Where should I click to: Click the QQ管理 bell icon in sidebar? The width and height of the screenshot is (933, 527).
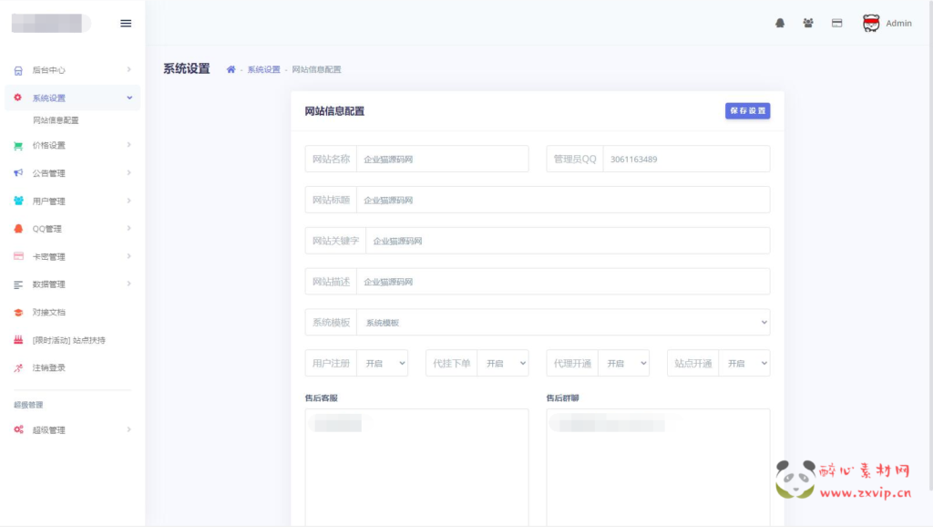pyautogui.click(x=18, y=229)
